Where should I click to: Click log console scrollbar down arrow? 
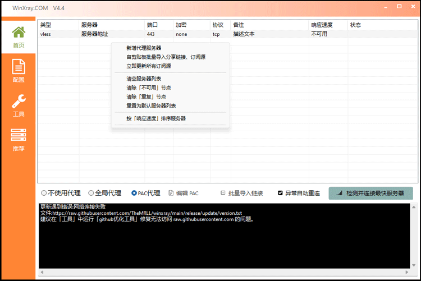pyautogui.click(x=414, y=265)
